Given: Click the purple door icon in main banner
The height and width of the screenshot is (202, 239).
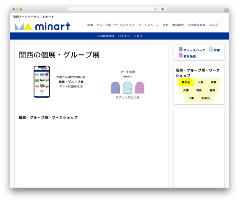Looking at the screenshot, I should (x=115, y=87).
